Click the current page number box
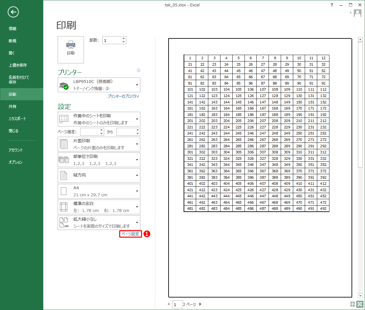 [177, 304]
